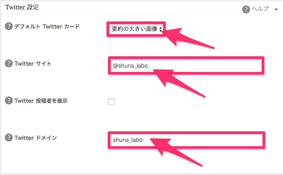
Task: Focus the Twitter ドメイン input field
Action: pyautogui.click(x=186, y=140)
